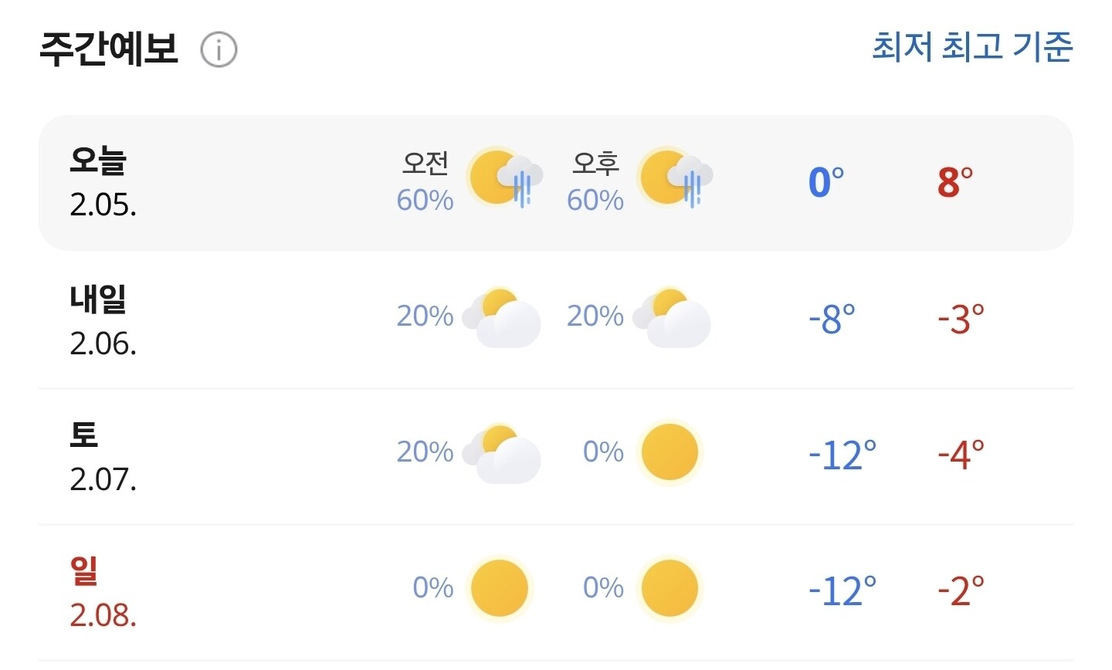Click the weekly forecast info icon
Viewport: 1112px width, 670px height.
[x=219, y=50]
